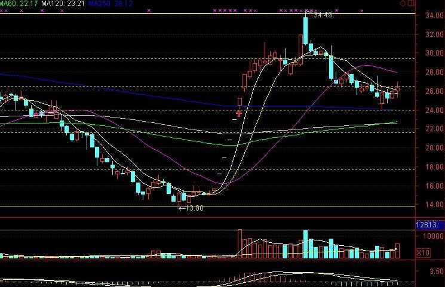
Task: Click the red up-arrow signal marker
Action: [240, 113]
